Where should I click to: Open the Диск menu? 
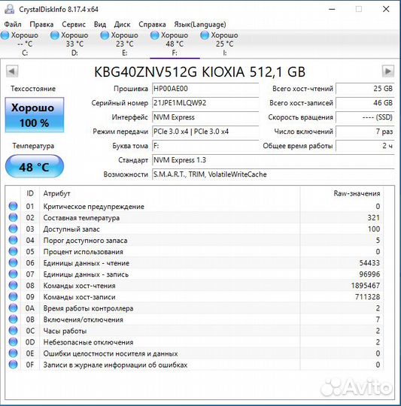tap(123, 24)
